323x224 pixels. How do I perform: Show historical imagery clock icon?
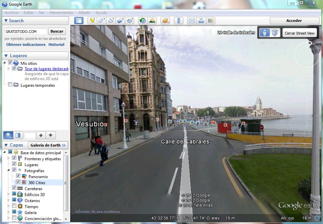[143, 21]
